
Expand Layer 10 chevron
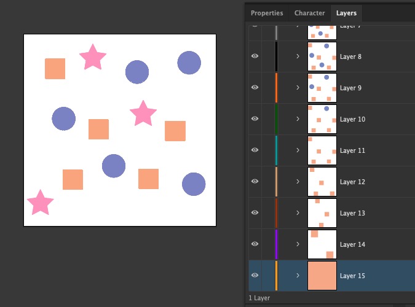coord(298,119)
